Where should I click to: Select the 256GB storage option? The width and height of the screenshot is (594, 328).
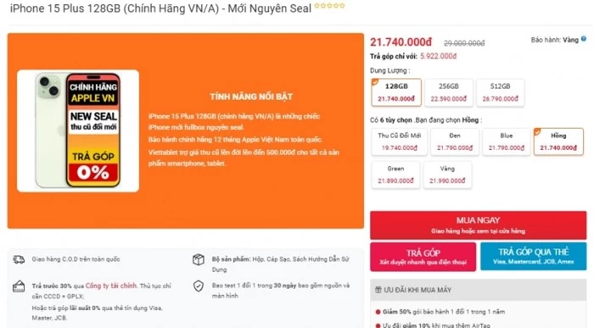coord(449,92)
